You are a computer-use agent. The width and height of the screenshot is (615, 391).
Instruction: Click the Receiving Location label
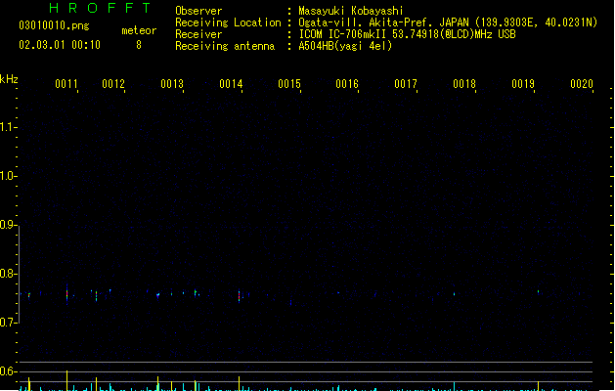click(x=228, y=22)
